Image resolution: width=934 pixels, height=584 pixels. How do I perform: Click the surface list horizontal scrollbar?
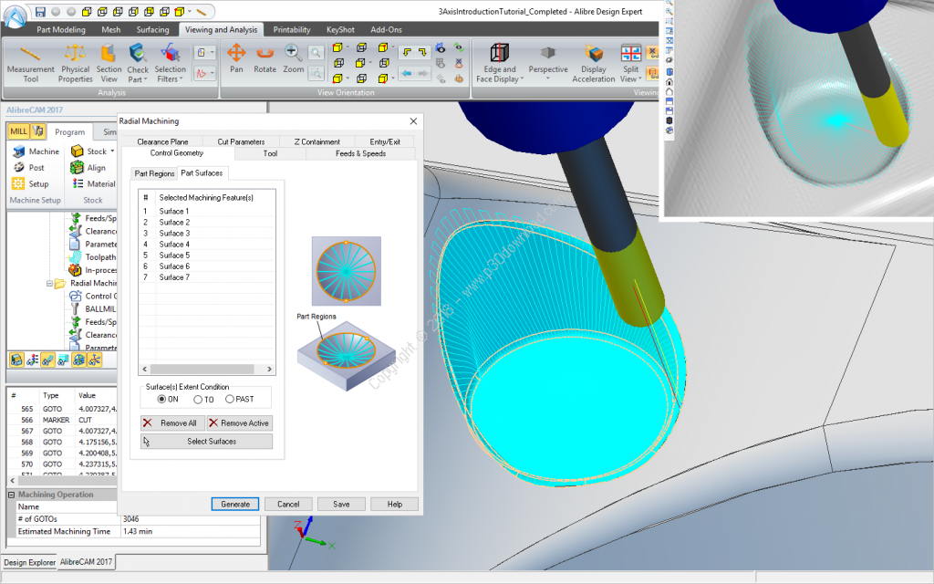(x=207, y=369)
